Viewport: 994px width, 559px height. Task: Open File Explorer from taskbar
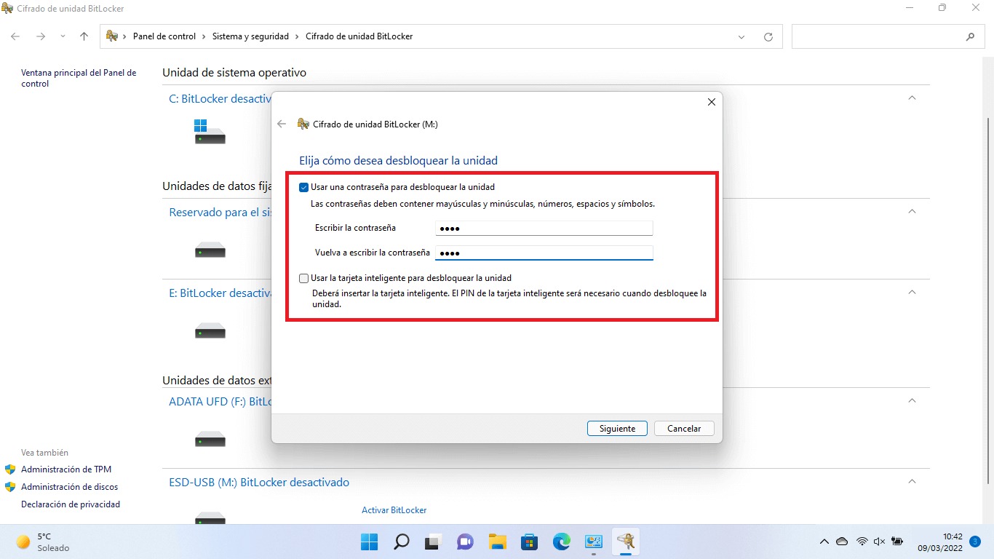pyautogui.click(x=497, y=542)
